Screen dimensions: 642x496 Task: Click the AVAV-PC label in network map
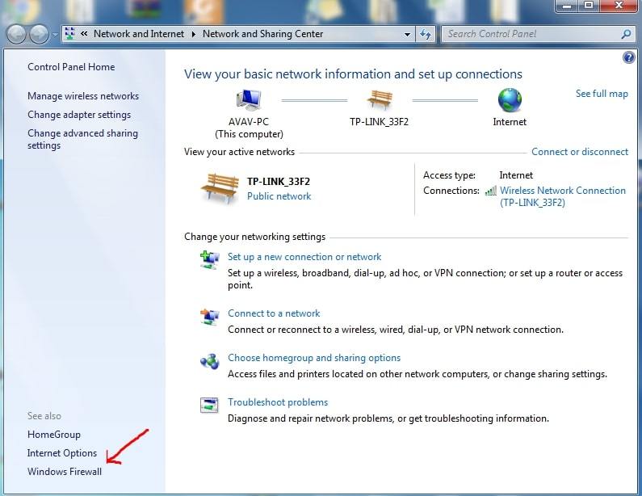(249, 122)
